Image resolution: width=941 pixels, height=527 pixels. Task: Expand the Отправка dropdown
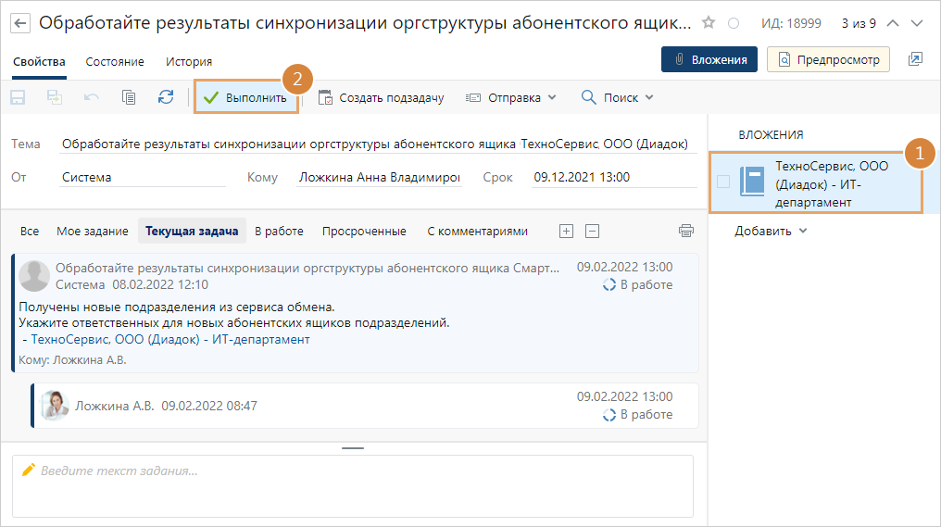(511, 97)
